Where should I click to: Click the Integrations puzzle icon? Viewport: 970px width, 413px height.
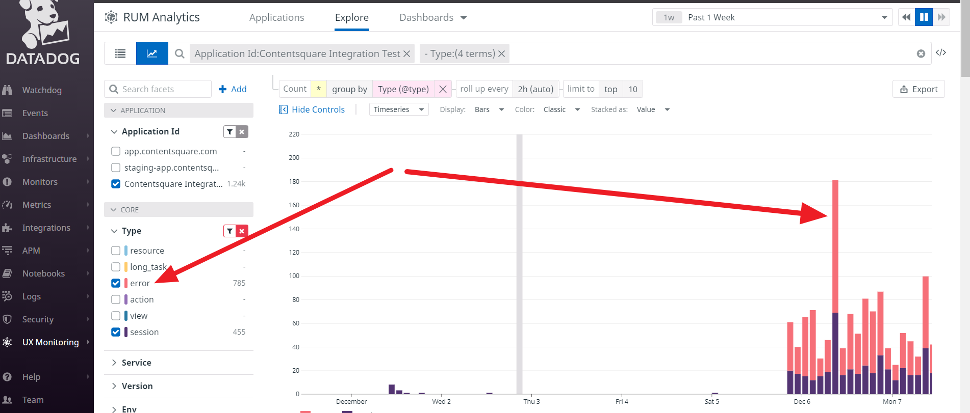pyautogui.click(x=7, y=228)
